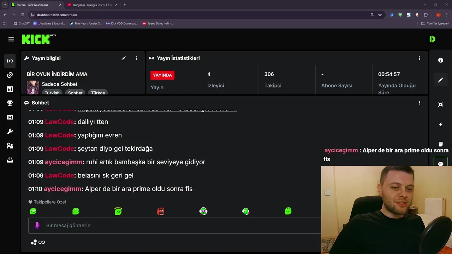Click message text 'şeytan diyo gel tekirdağa'
This screenshot has width=452, height=254.
115,149
